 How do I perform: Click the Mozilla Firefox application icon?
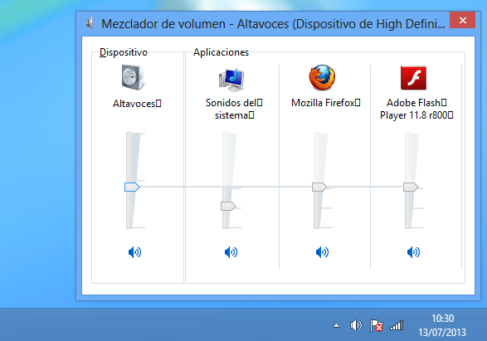coord(322,78)
